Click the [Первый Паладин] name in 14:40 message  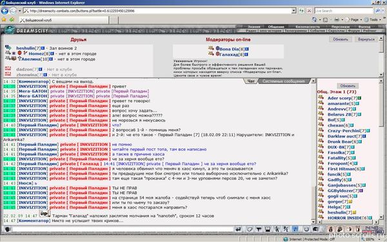pyautogui.click(x=37, y=125)
